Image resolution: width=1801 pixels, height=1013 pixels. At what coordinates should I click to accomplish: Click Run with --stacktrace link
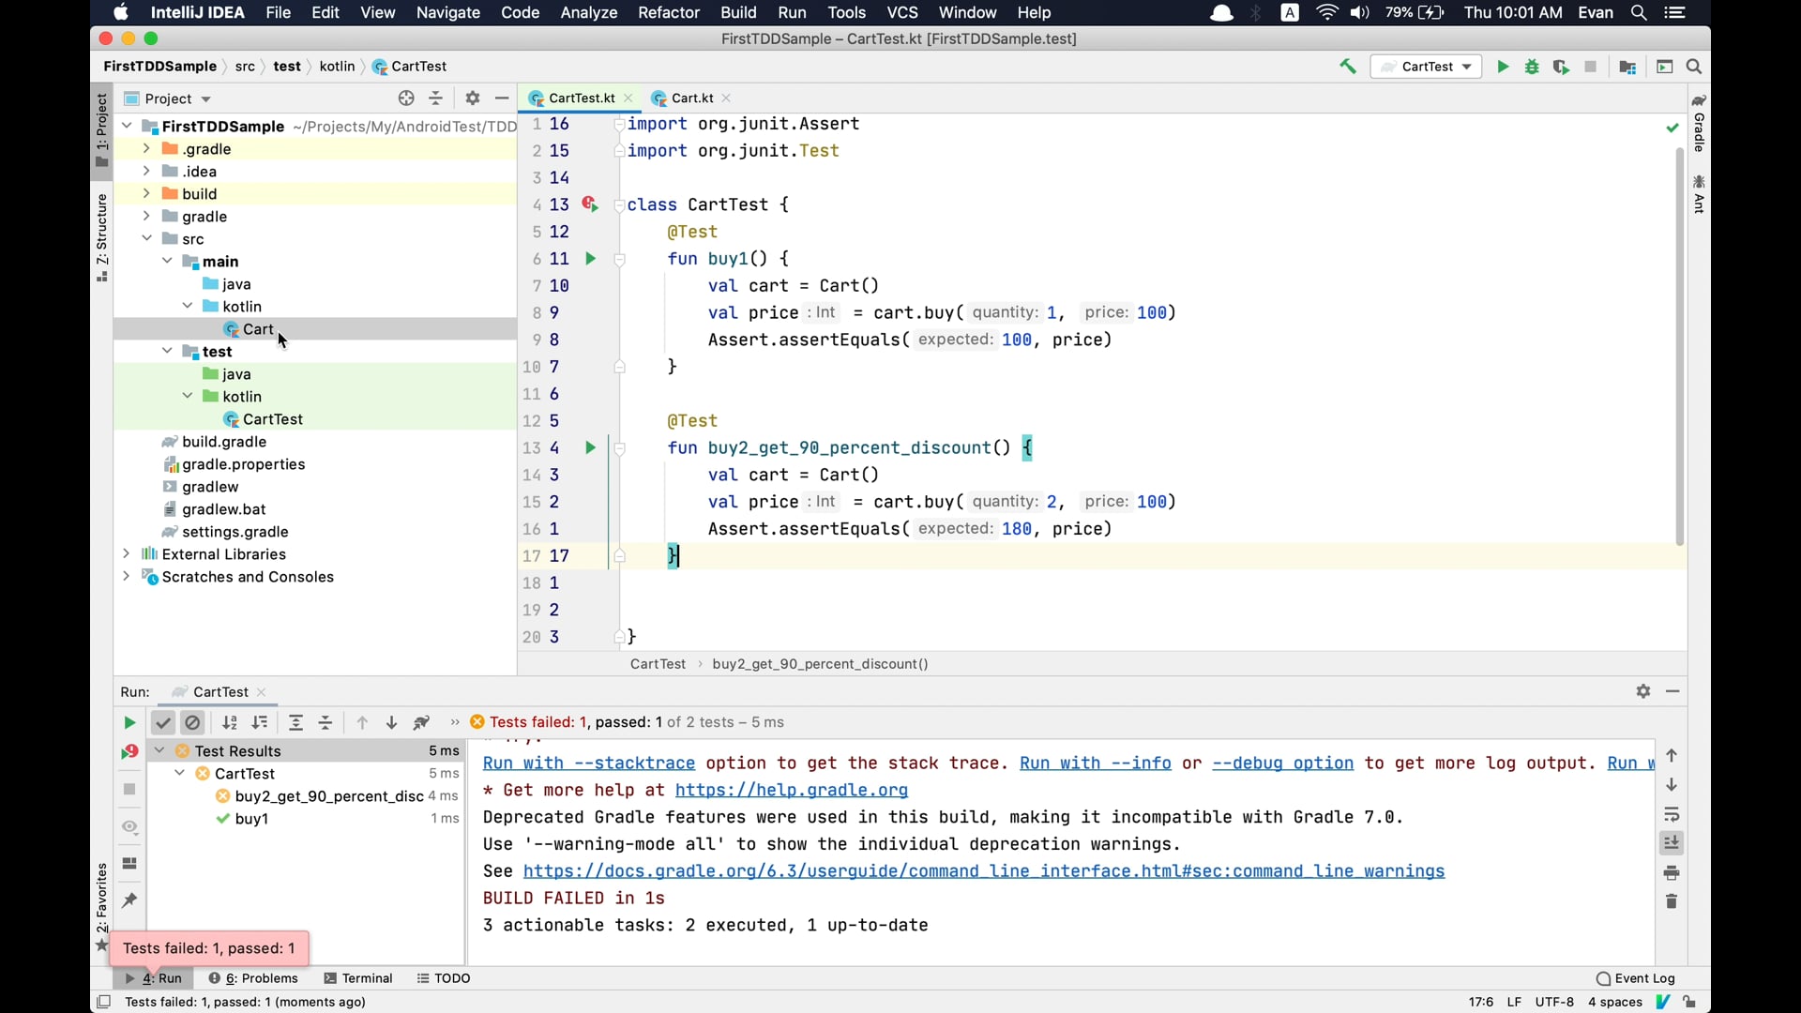coord(588,764)
